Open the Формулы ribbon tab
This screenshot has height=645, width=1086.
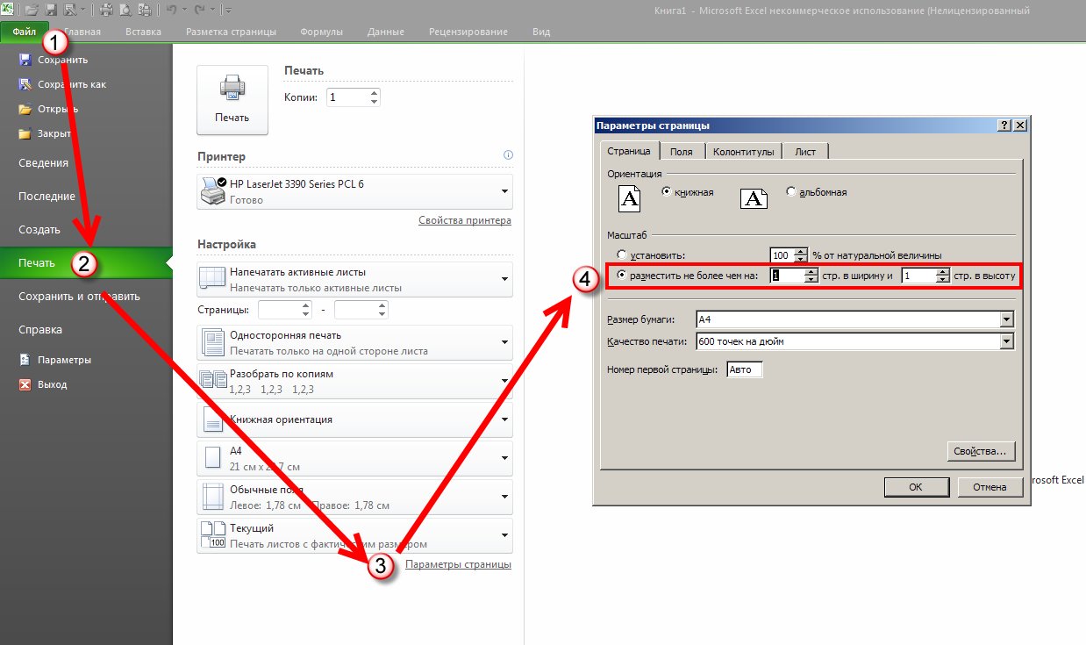pos(321,32)
